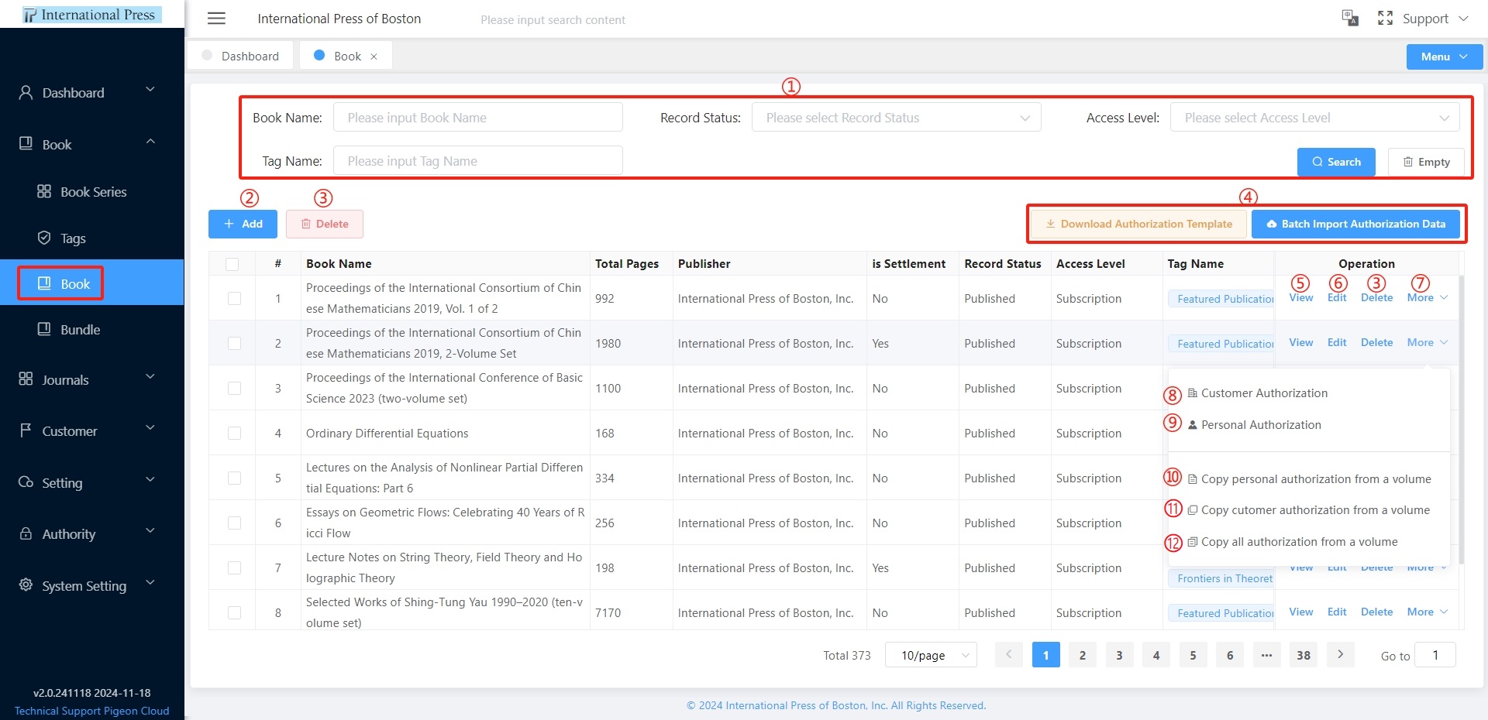Click the Go to page number field
This screenshot has height=720, width=1488.
[1435, 655]
